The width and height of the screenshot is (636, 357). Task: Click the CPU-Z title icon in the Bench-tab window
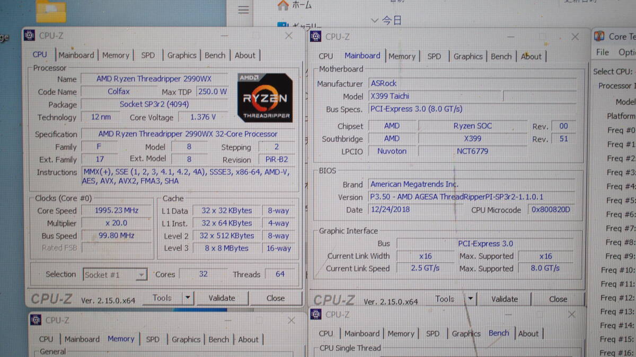click(x=316, y=315)
